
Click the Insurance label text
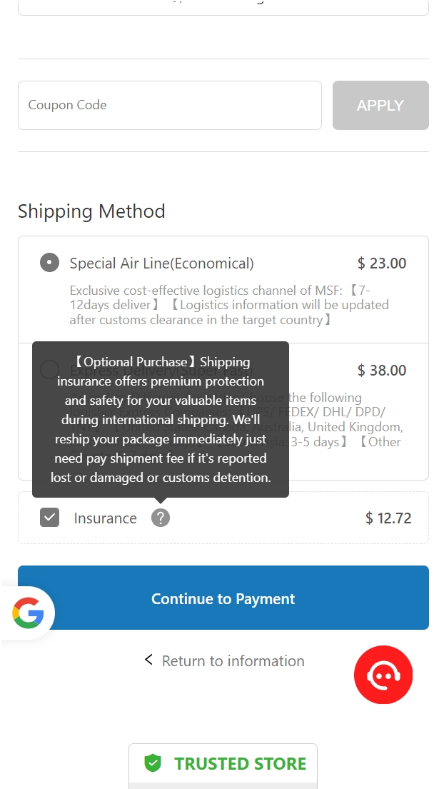[x=105, y=518]
